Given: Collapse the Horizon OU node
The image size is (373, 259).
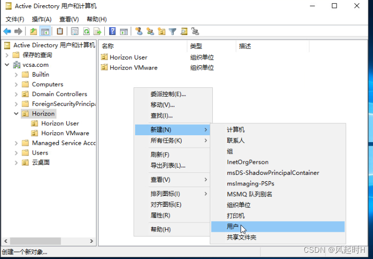Looking at the screenshot, I should pyautogui.click(x=16, y=113).
